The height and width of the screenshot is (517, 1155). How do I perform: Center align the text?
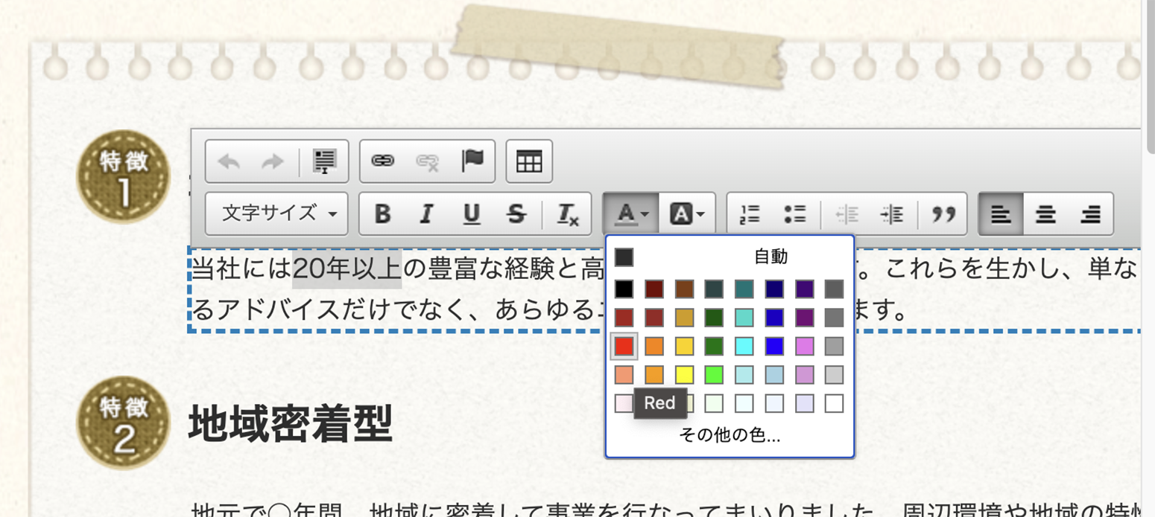(1045, 214)
